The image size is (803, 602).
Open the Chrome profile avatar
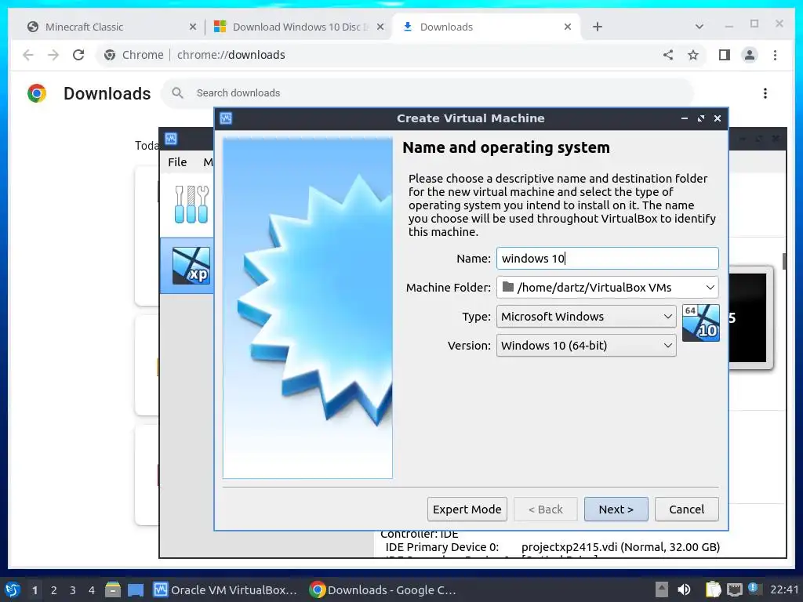(x=749, y=55)
